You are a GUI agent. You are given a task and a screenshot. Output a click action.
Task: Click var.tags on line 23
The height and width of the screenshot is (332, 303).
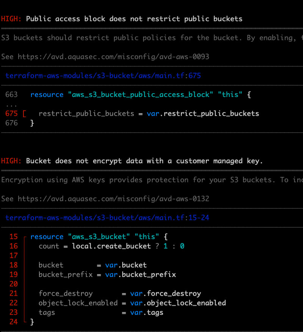pos(147,313)
